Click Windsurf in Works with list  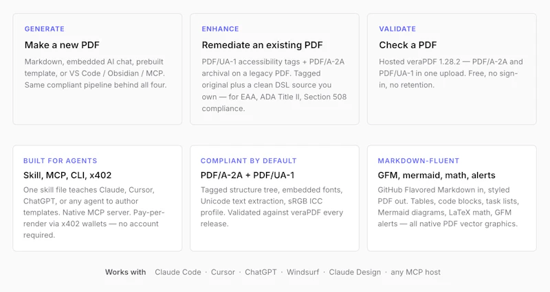coord(303,272)
